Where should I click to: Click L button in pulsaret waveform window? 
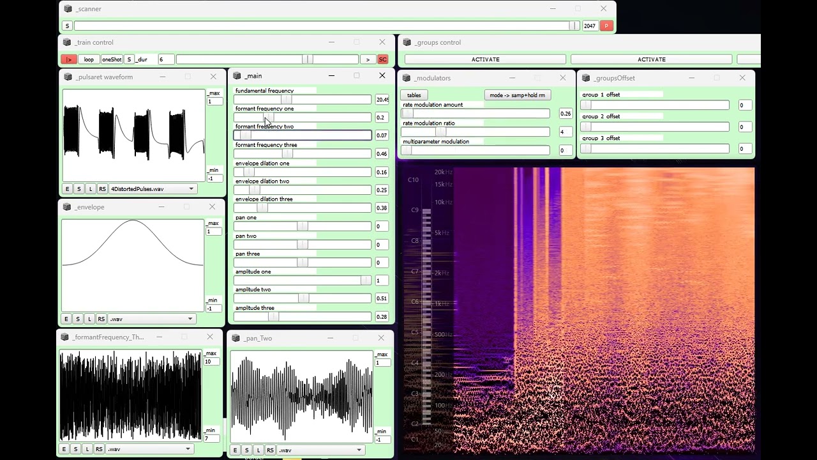pyautogui.click(x=90, y=189)
